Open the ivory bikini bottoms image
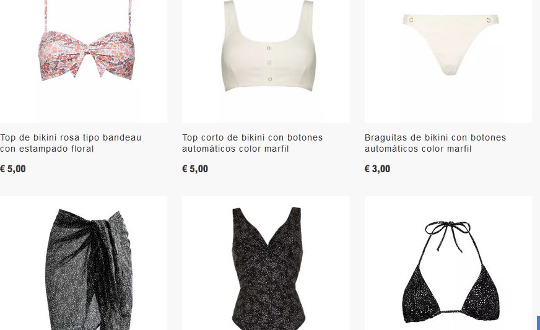Image resolution: width=540 pixels, height=330 pixels. tap(448, 61)
